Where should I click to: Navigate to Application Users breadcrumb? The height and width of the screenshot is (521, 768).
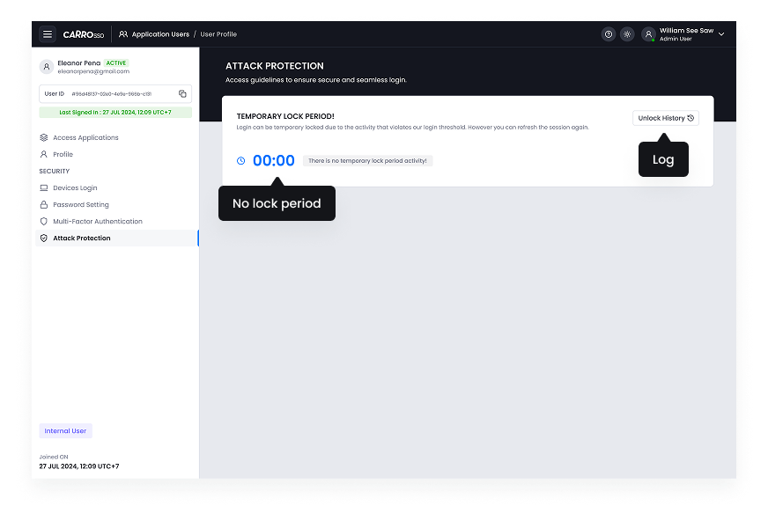tap(159, 33)
